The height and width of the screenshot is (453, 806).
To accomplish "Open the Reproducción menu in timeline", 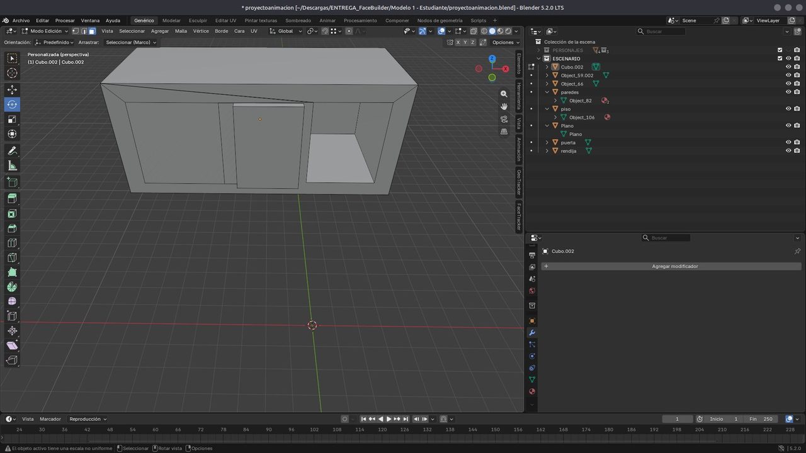I will pyautogui.click(x=88, y=419).
